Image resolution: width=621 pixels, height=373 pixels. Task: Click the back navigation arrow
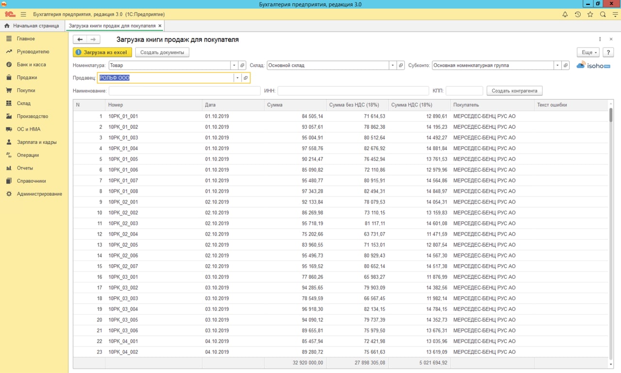click(80, 39)
